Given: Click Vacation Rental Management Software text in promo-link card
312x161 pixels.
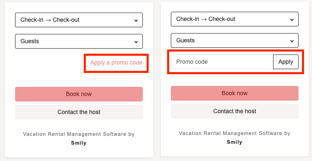Looking at the screenshot, I should (x=75, y=134).
